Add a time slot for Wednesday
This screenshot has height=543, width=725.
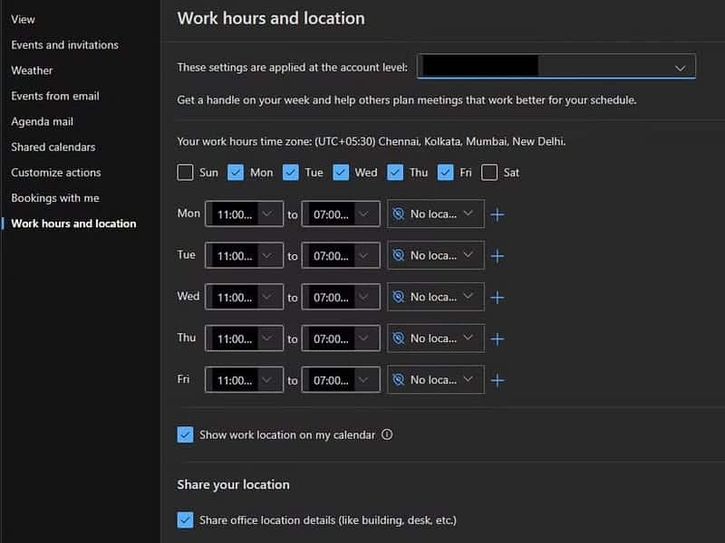coord(497,297)
